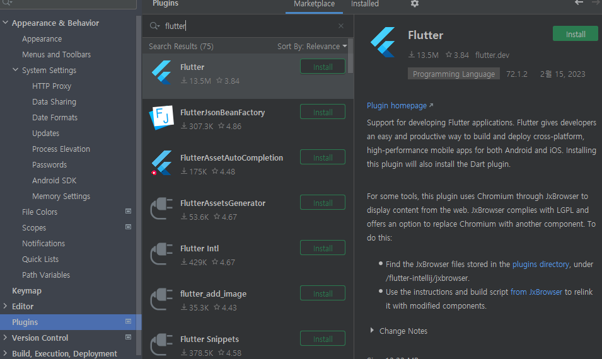Click the settings search magnifier icon
Image resolution: width=602 pixels, height=359 pixels.
tap(8, 3)
